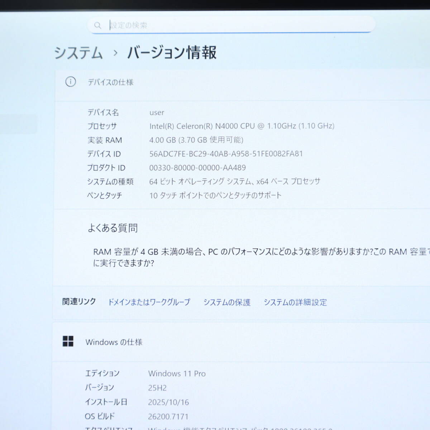Screen dimensions: 430x430
Task: Select the デバイス ID value
Action: pyautogui.click(x=226, y=154)
